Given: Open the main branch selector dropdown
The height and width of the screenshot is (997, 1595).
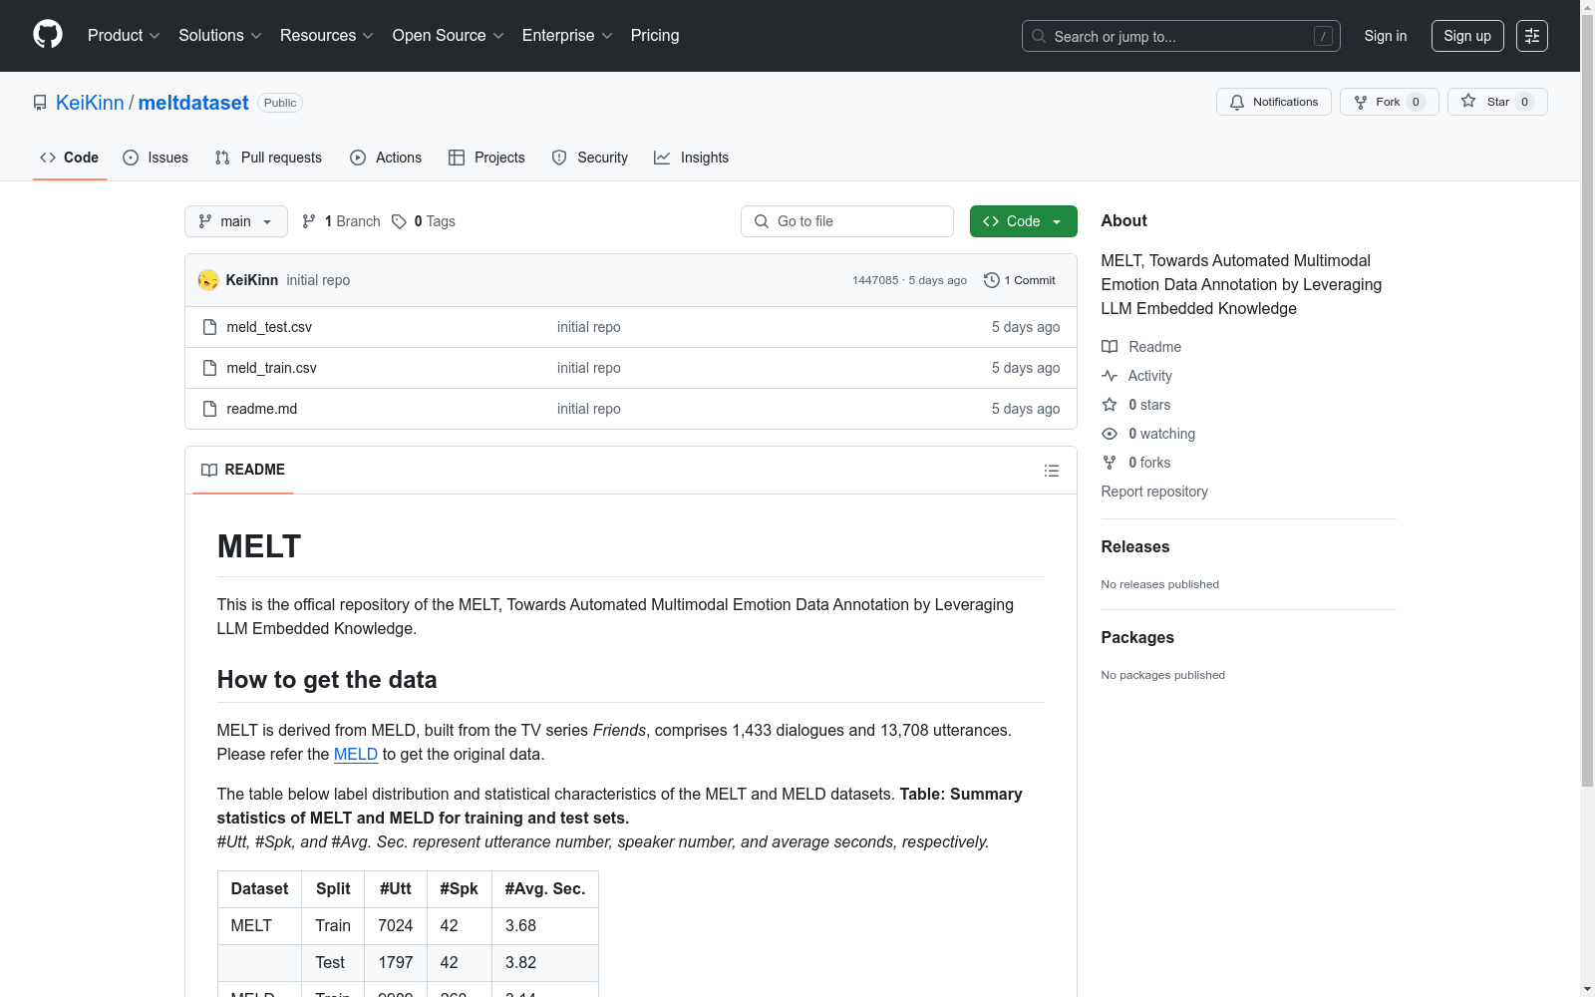Looking at the screenshot, I should [x=236, y=221].
